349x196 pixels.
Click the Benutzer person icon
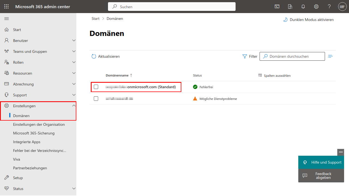(7, 41)
